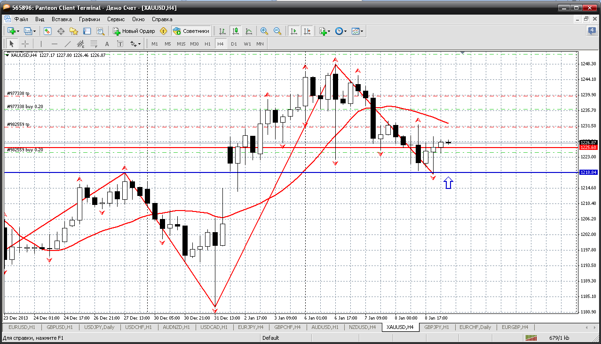Toggle chart auto scroll icon

pyautogui.click(x=294, y=31)
